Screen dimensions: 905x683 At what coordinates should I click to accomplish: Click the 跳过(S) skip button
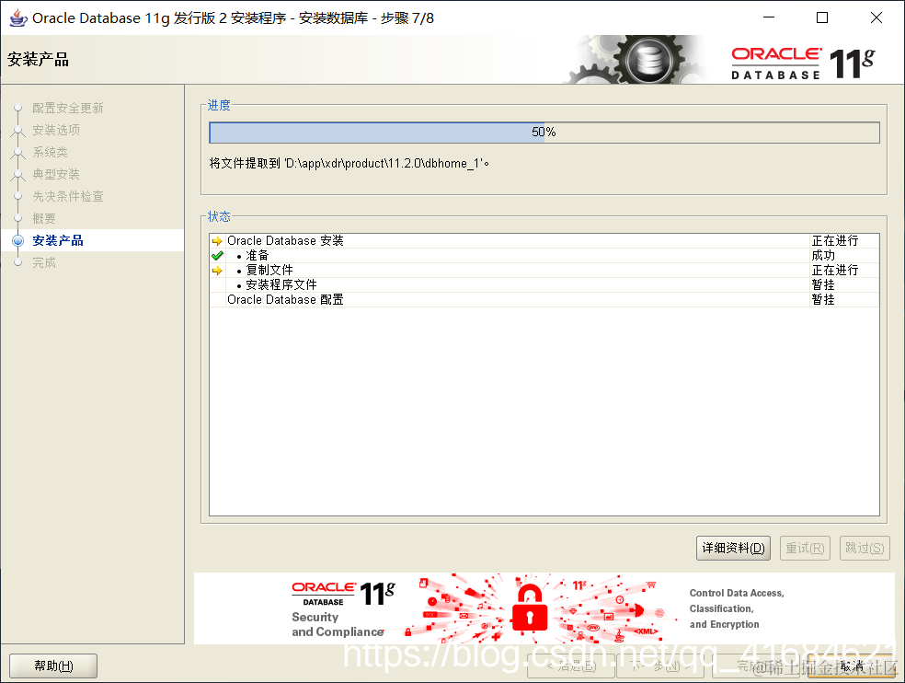pos(865,548)
